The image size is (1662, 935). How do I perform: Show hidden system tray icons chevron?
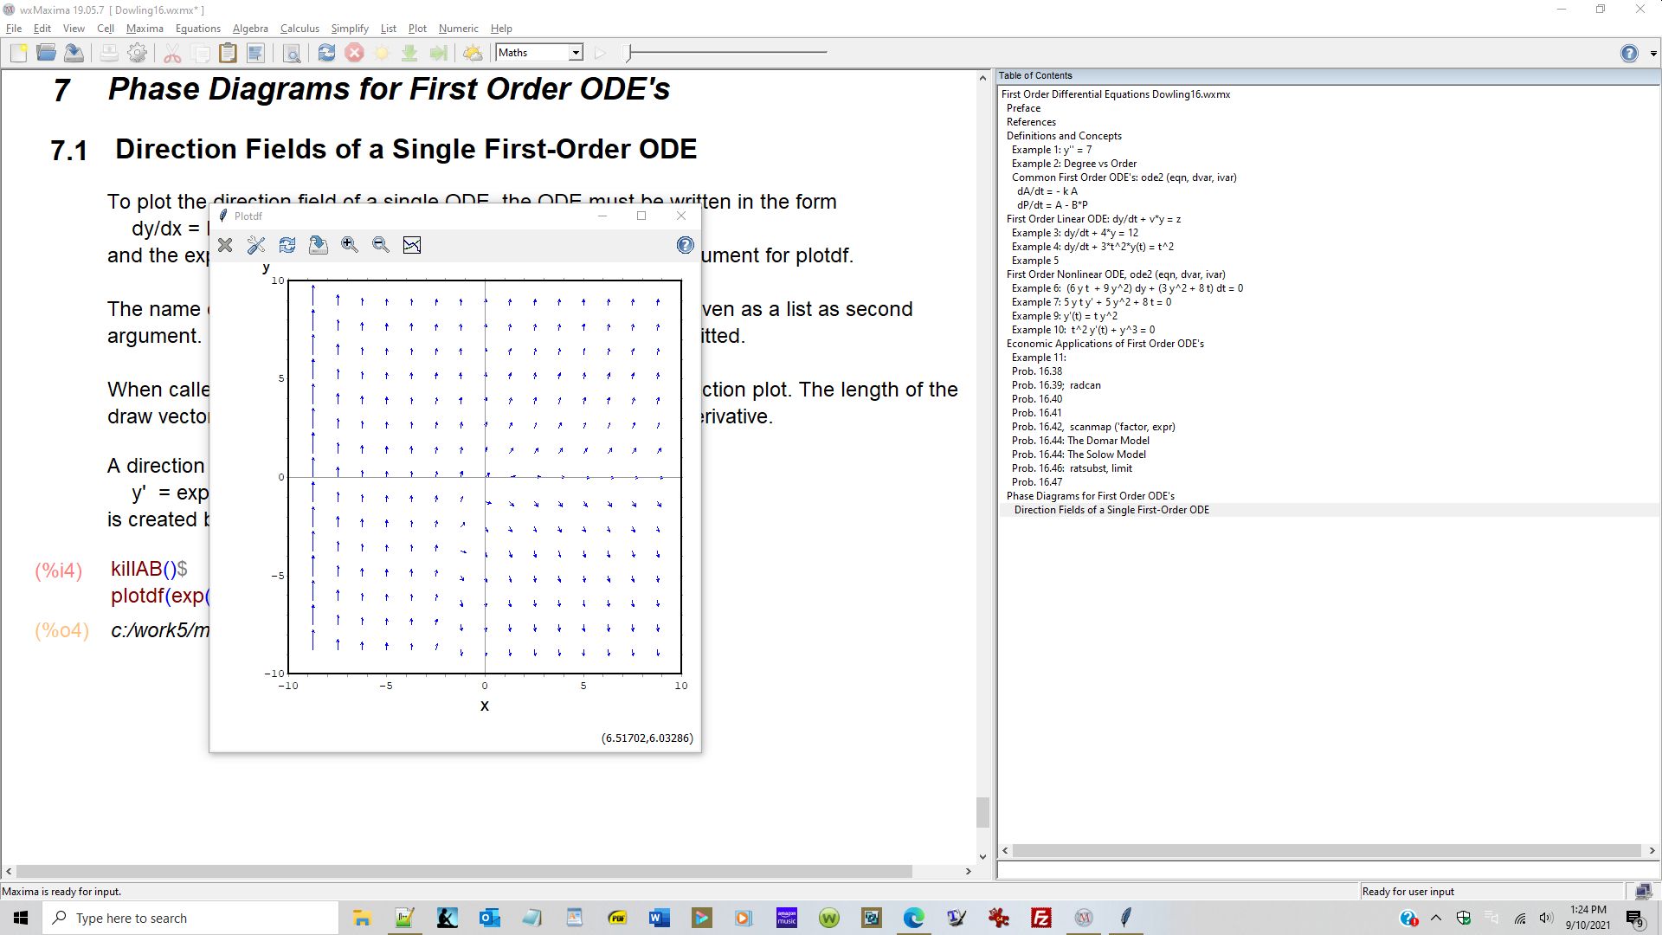click(1436, 918)
